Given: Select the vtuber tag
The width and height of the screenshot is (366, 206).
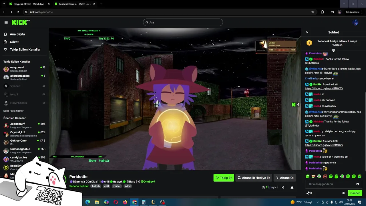Looking at the screenshot, I should click(117, 186).
